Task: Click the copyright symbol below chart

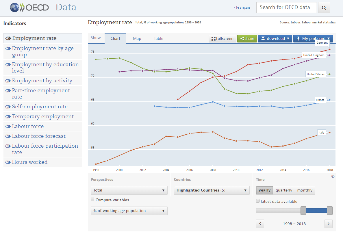Action: pos(333,176)
